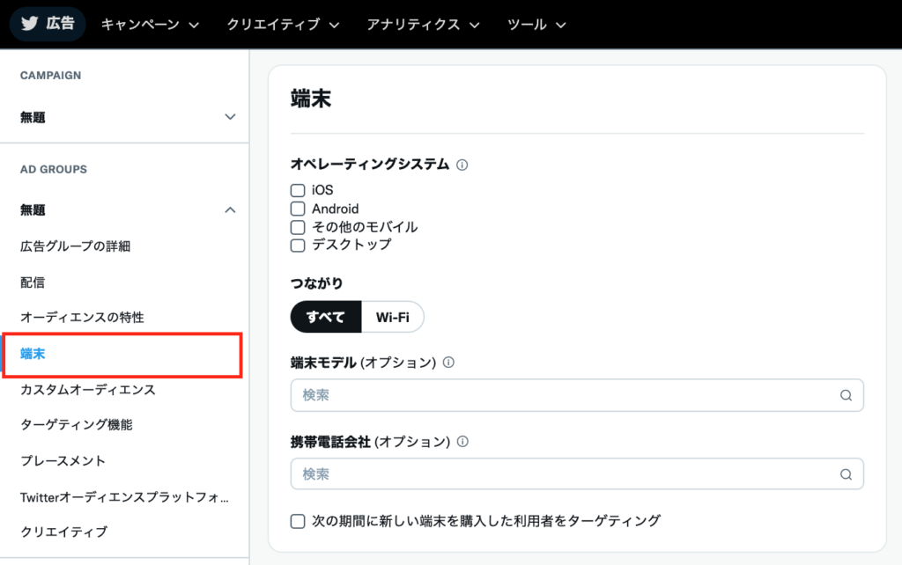Click info icon next to 携帯電話会社
The image size is (902, 565).
tap(463, 441)
